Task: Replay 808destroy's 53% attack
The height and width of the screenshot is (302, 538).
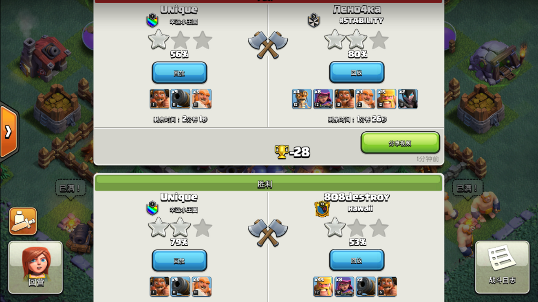Action: tap(357, 261)
